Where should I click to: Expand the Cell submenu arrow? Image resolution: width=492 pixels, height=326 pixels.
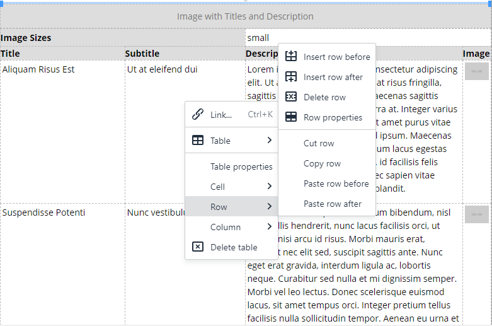[269, 187]
